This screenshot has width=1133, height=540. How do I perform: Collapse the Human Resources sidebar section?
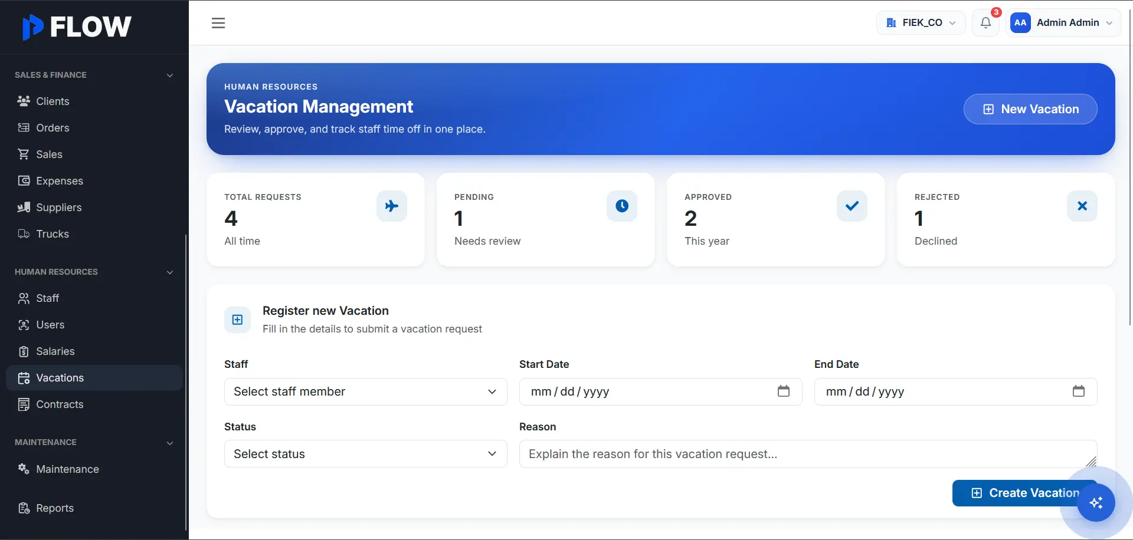(x=170, y=272)
